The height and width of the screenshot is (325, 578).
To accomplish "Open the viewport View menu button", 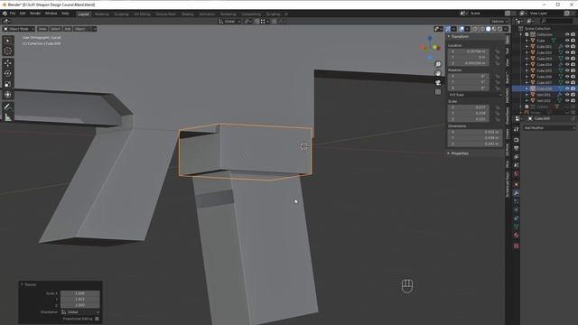I will 42,29.
